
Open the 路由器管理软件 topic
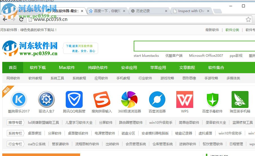point(131,122)
